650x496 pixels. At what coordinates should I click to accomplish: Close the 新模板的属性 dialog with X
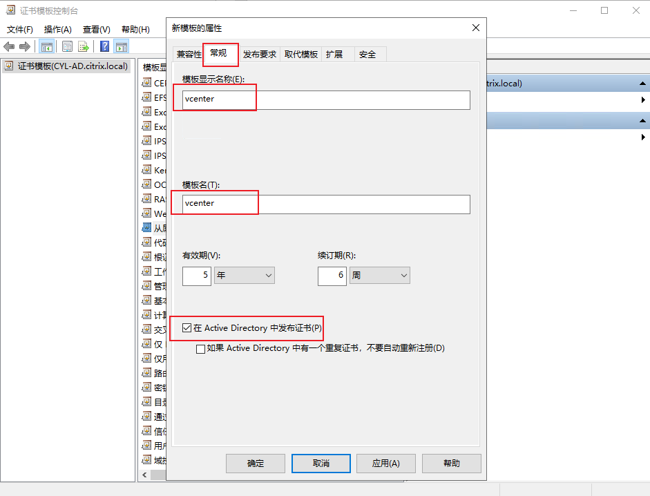(x=475, y=28)
